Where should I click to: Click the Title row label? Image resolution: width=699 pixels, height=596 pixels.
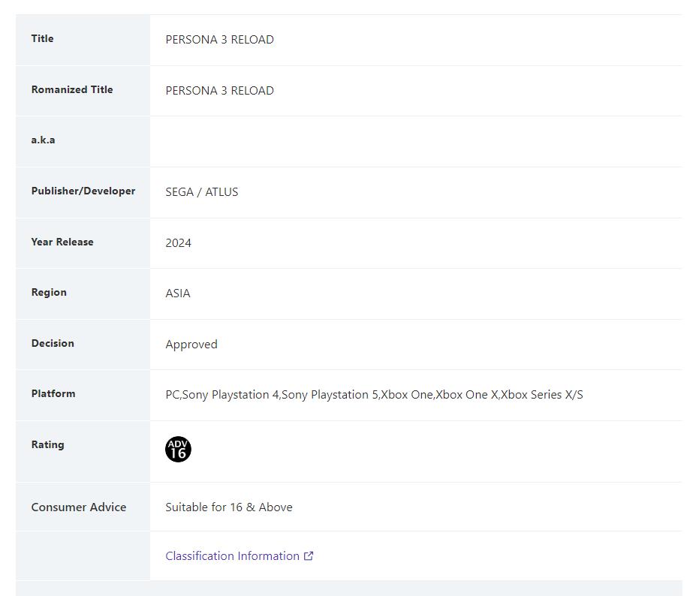click(42, 39)
